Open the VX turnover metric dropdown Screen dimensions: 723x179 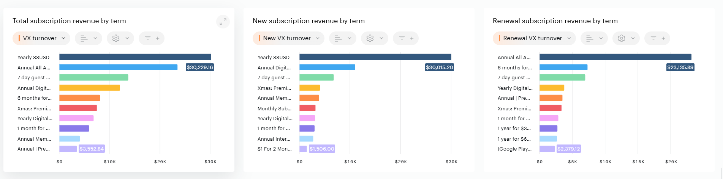pos(41,38)
